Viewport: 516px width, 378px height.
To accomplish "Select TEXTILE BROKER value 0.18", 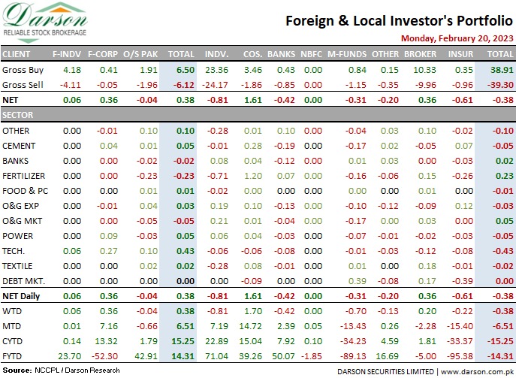I will click(427, 266).
